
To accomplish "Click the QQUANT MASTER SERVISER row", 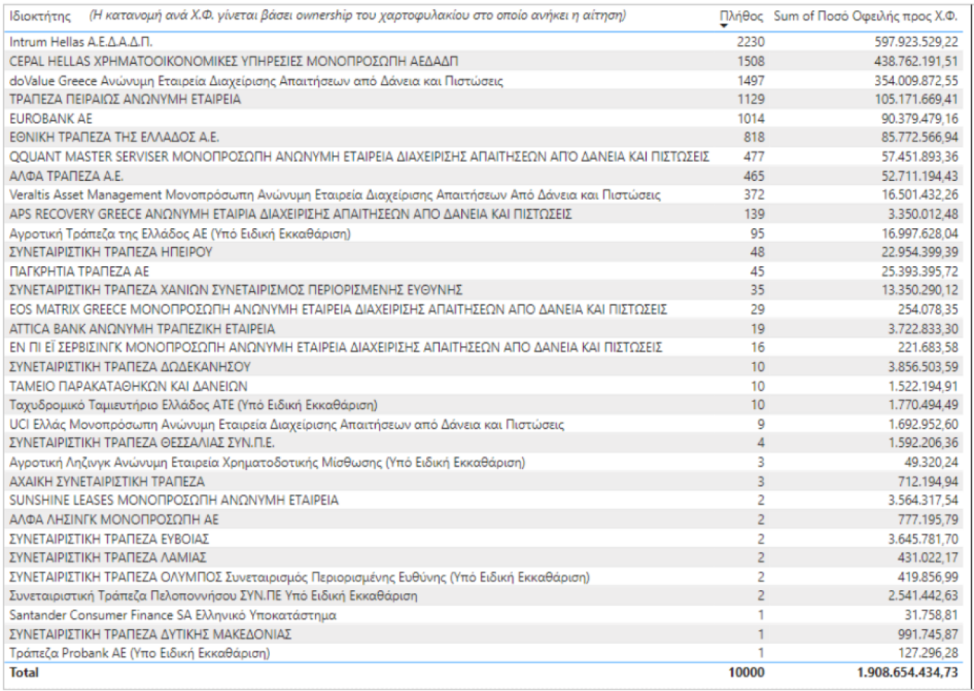I will click(x=359, y=157).
